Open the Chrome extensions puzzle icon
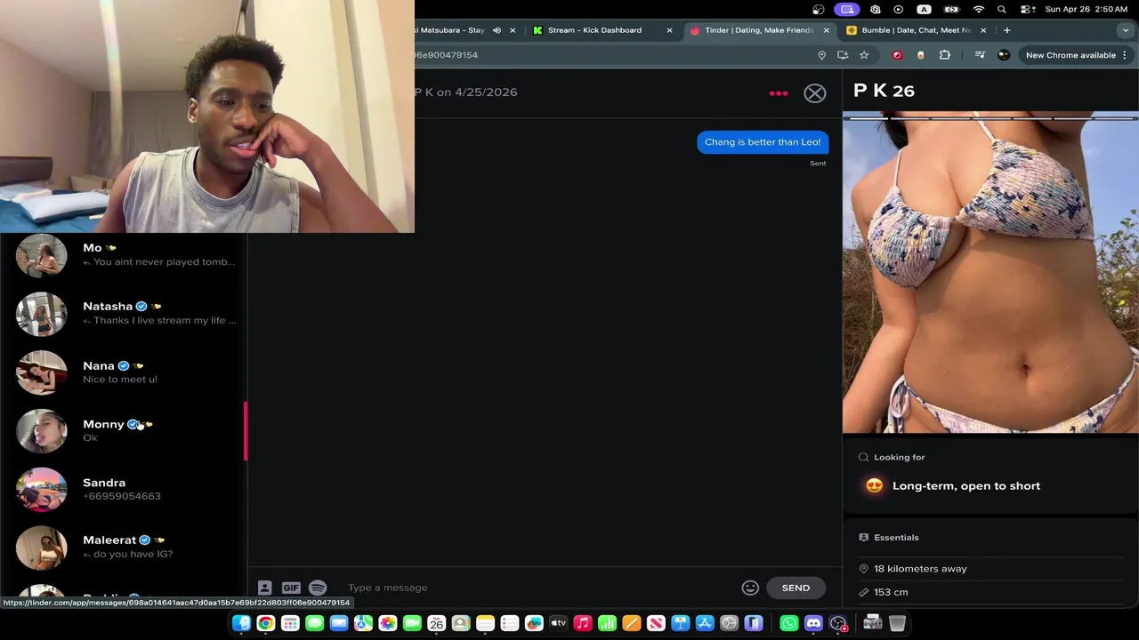Viewport: 1139px width, 640px height. coord(945,55)
